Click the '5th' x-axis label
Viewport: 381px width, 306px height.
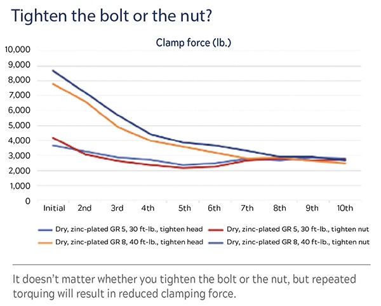click(x=185, y=208)
